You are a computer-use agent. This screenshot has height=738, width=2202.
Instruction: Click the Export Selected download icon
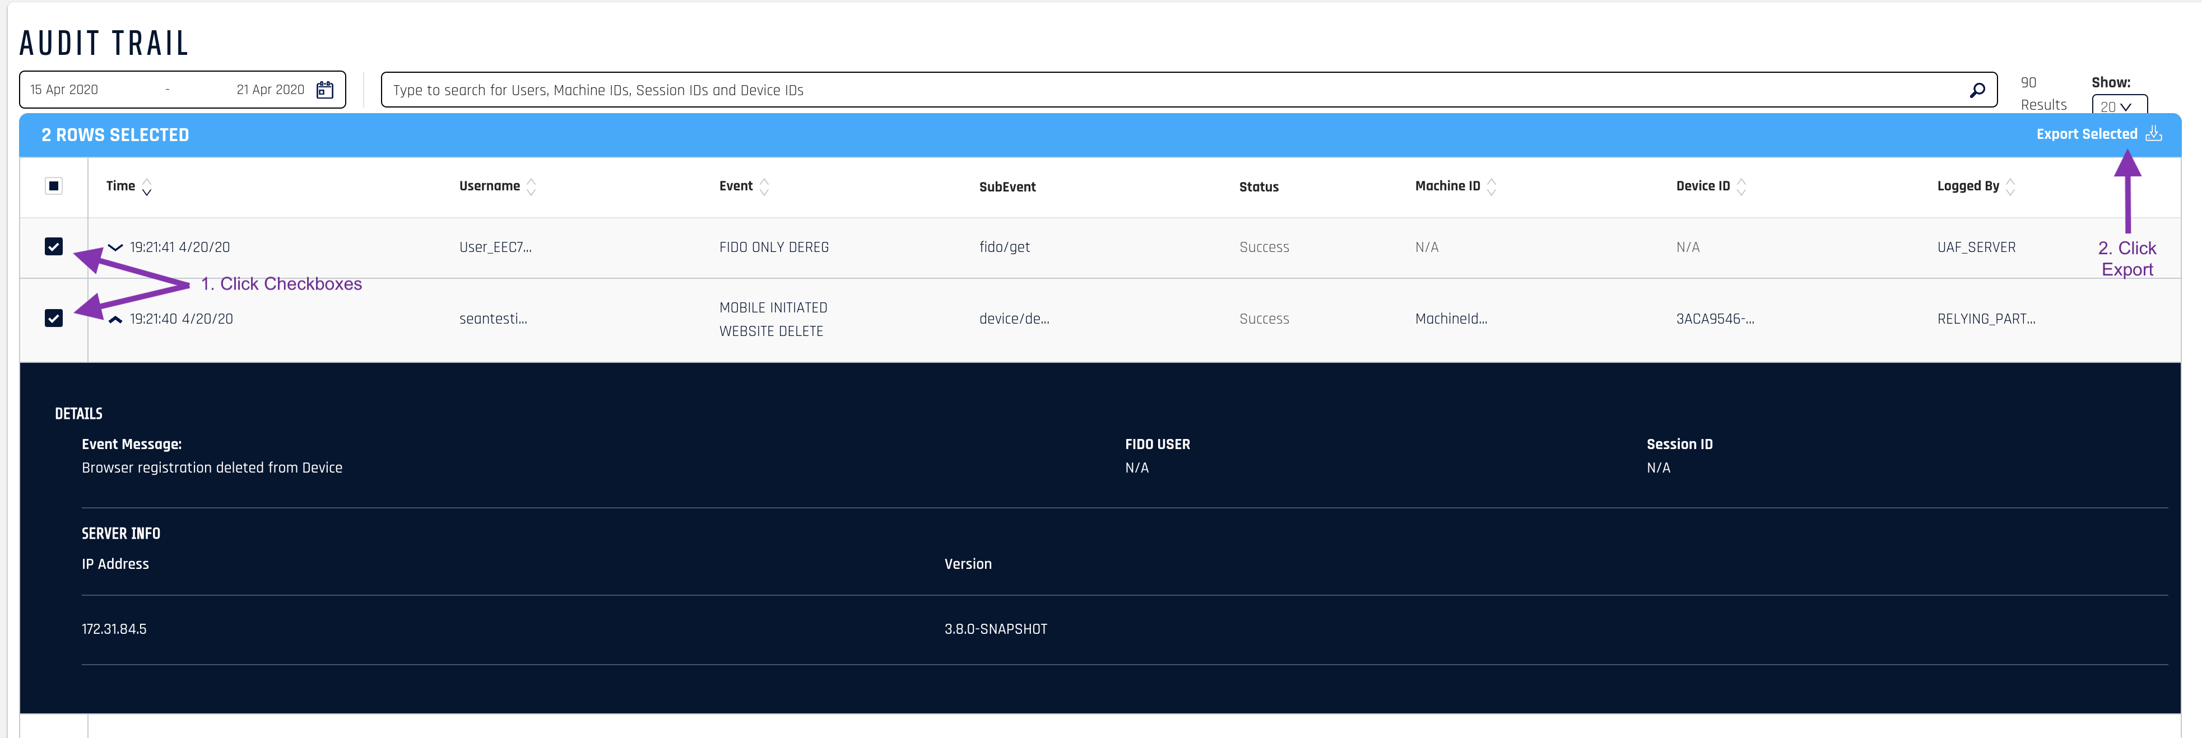[x=2154, y=133]
